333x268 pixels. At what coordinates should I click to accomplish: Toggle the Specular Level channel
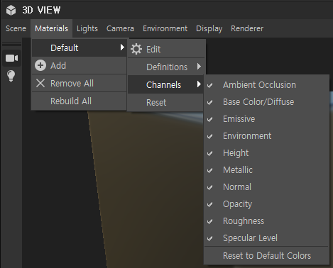[266, 238]
